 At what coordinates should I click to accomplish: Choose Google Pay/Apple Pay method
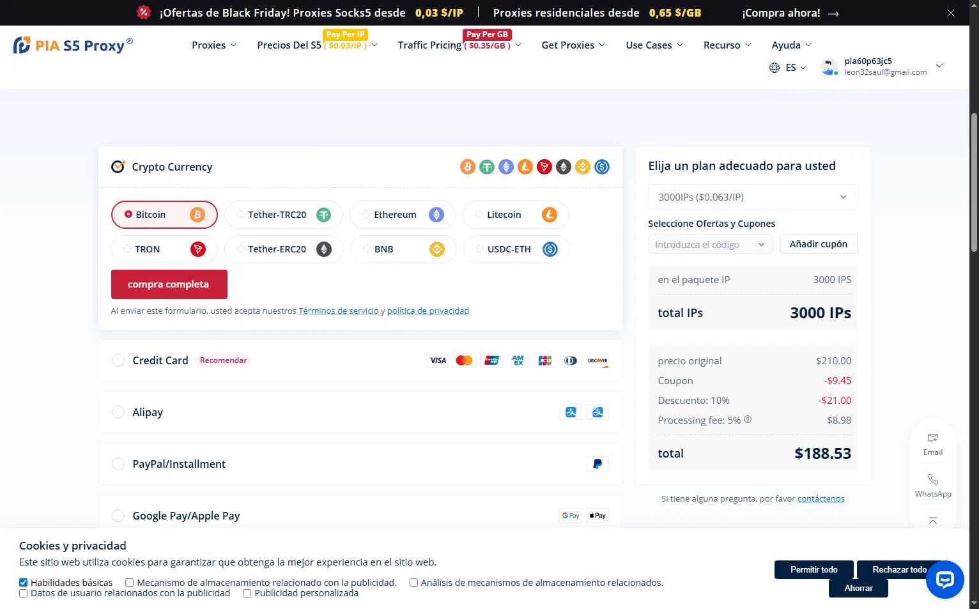(118, 516)
